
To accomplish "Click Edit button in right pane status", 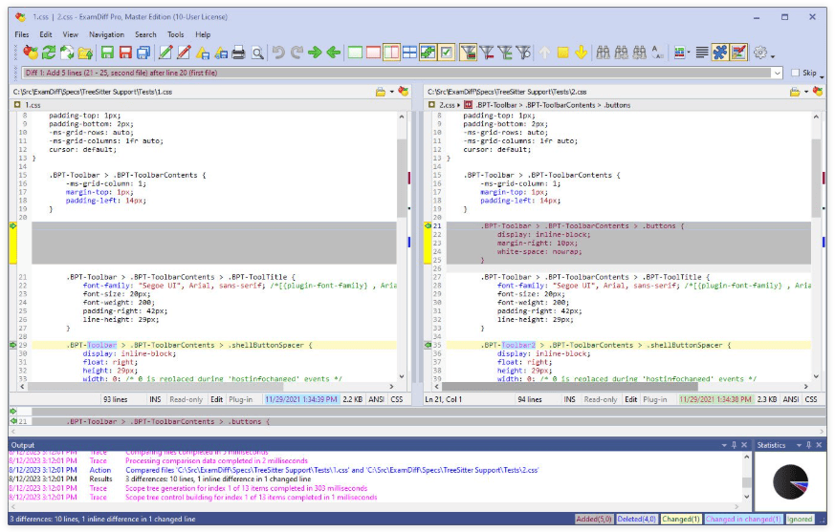I will 631,399.
